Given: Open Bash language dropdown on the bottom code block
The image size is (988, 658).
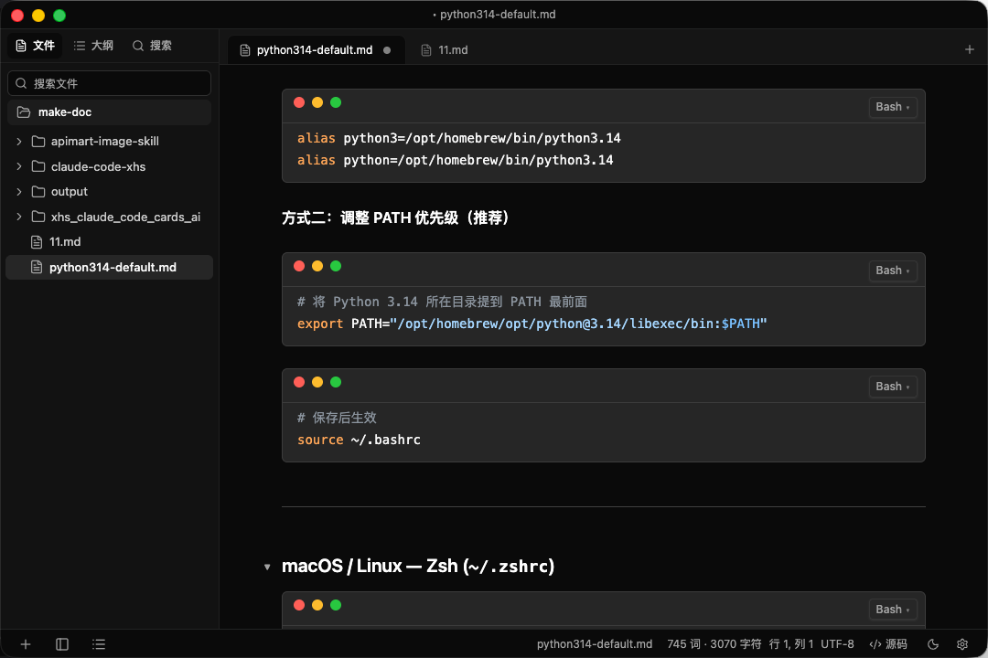Looking at the screenshot, I should [892, 610].
